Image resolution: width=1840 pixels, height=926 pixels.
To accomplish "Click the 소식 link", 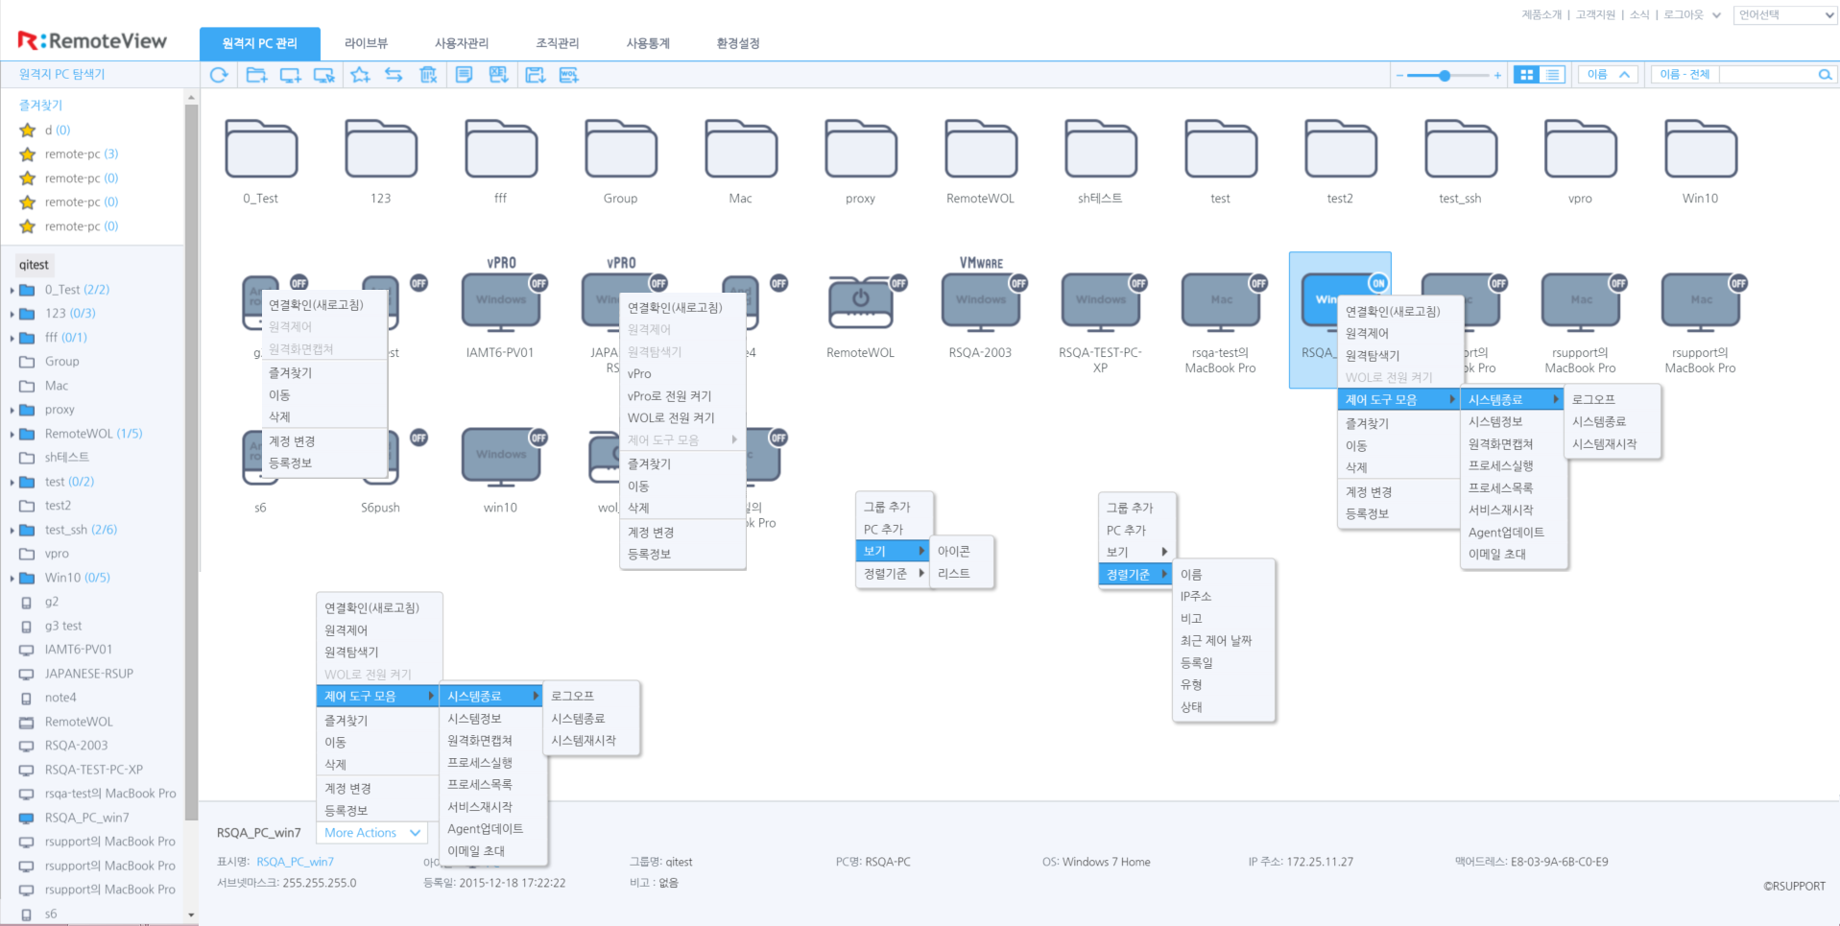I will coord(1639,14).
